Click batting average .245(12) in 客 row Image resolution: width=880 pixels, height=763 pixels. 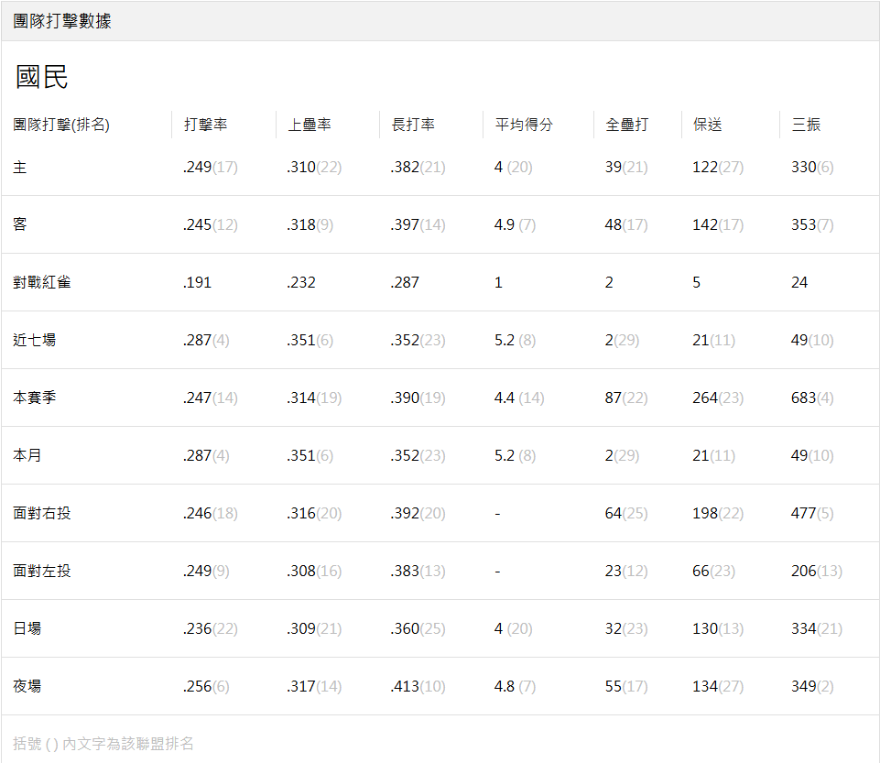pos(211,225)
